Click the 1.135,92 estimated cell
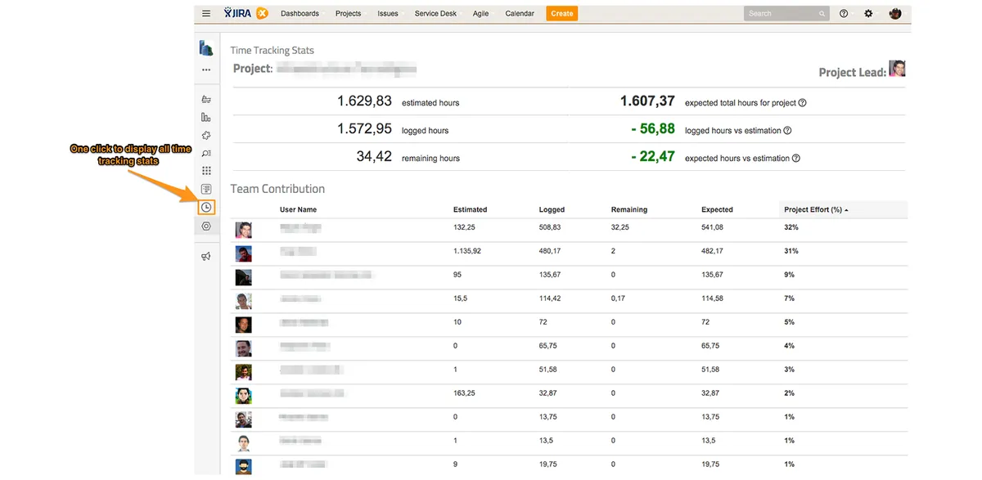The image size is (982, 480). click(467, 251)
